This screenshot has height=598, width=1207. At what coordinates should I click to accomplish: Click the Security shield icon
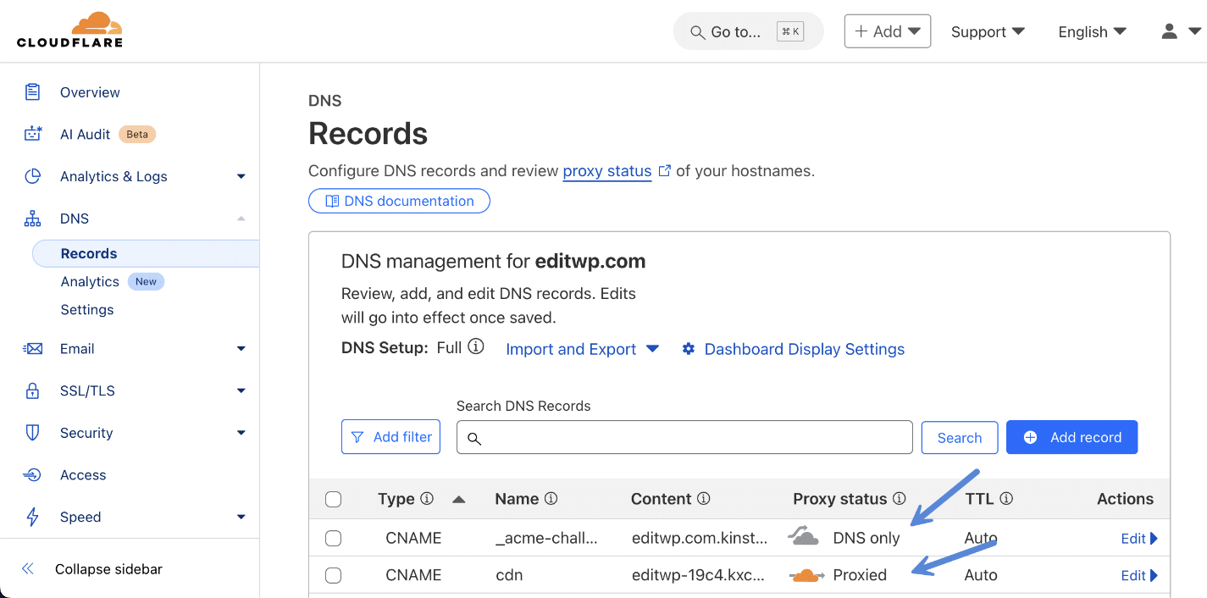pos(31,433)
